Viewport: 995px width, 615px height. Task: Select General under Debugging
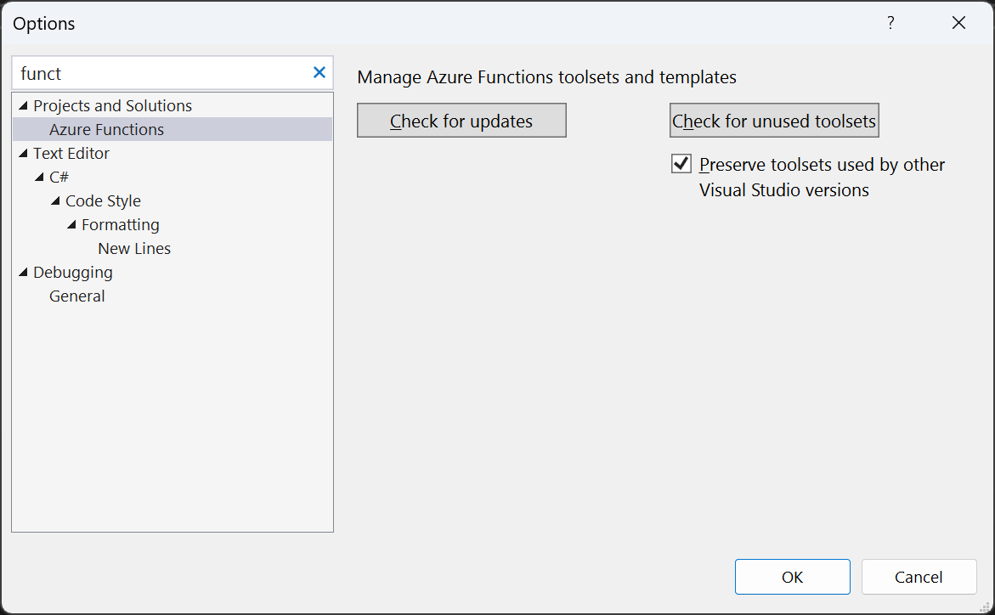coord(76,296)
